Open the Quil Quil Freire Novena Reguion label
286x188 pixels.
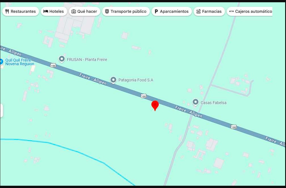20,62
